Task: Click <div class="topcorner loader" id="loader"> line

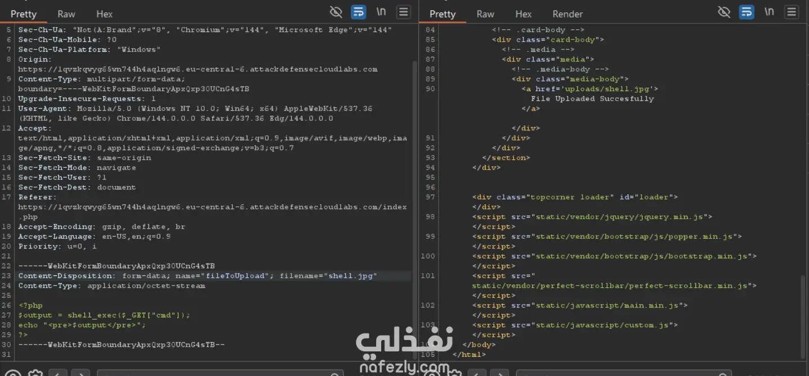Action: click(575, 197)
